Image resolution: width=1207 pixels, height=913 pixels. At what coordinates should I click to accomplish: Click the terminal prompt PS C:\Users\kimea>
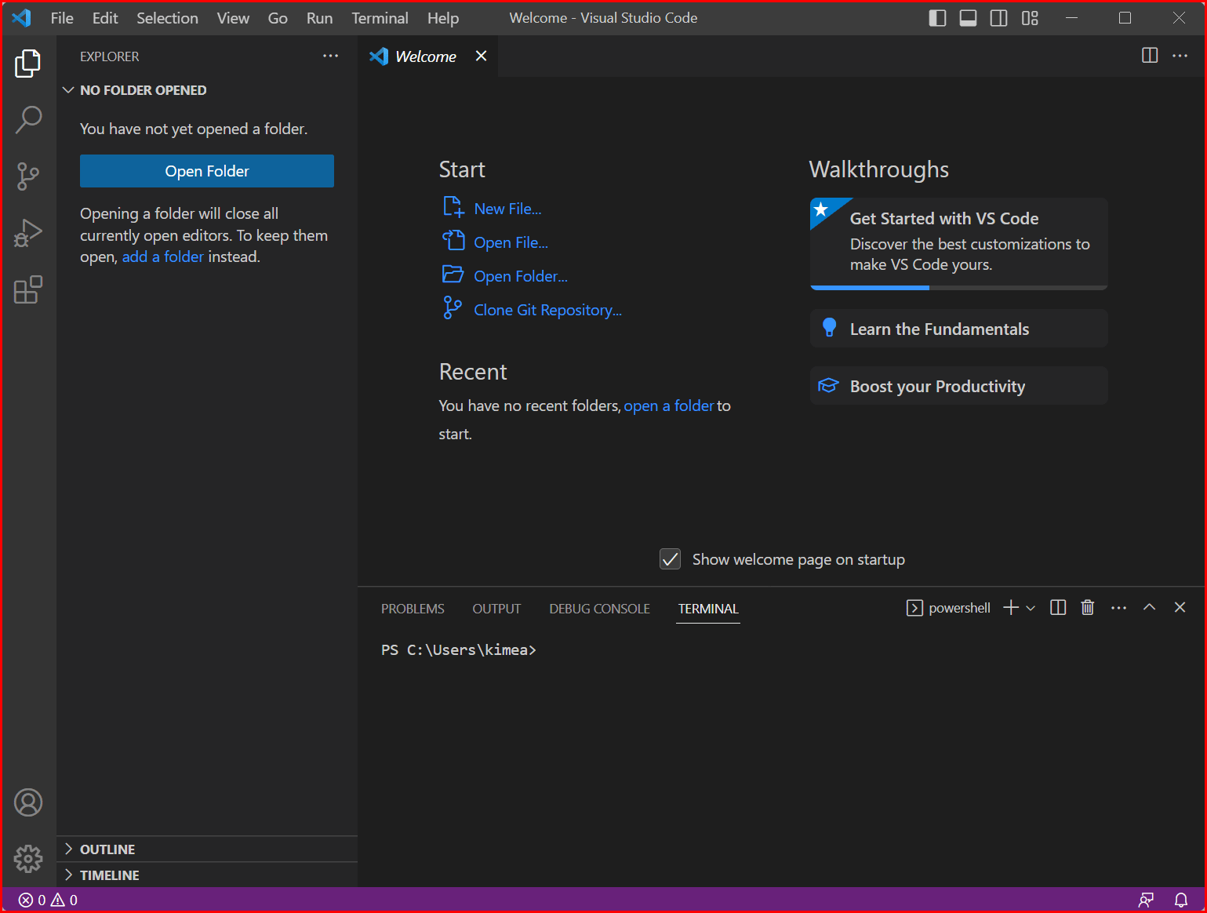459,649
